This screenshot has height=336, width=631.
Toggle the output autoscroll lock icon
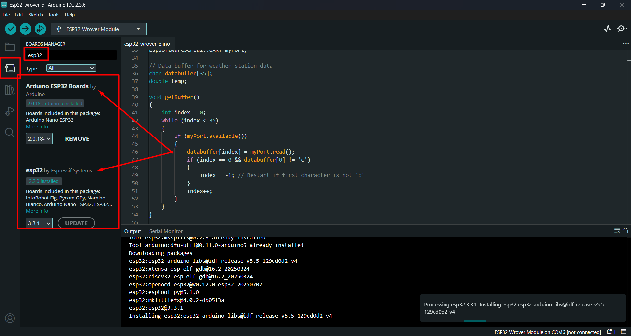pos(625,231)
